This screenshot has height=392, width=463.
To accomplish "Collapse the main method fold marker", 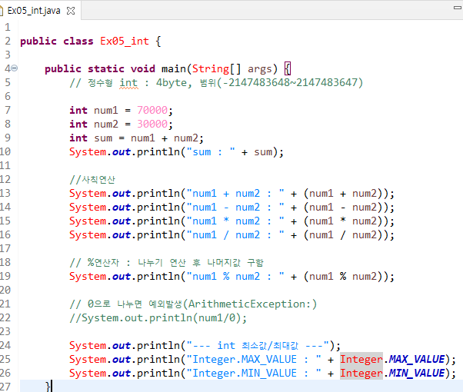I will click(15, 68).
